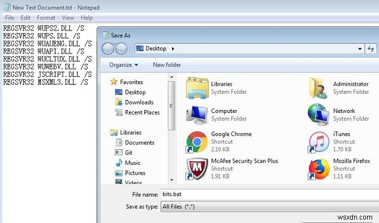Open the Format menu in Notepad
The image size is (379, 223).
point(46,18)
